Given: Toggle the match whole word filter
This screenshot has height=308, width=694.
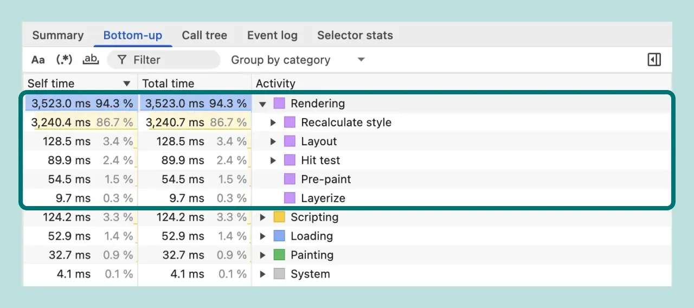Looking at the screenshot, I should coord(91,60).
